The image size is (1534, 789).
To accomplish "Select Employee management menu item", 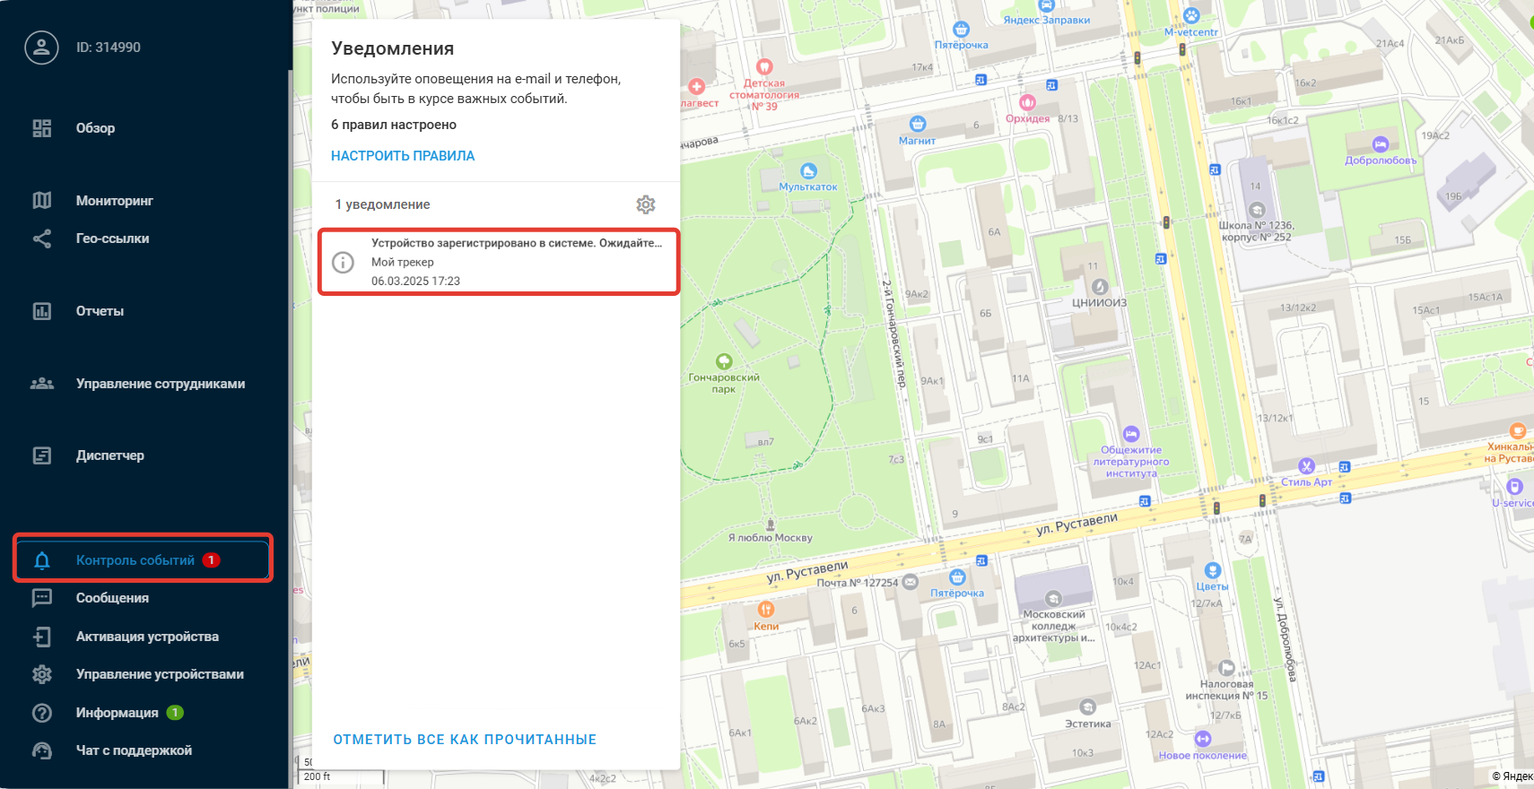I will click(x=160, y=384).
